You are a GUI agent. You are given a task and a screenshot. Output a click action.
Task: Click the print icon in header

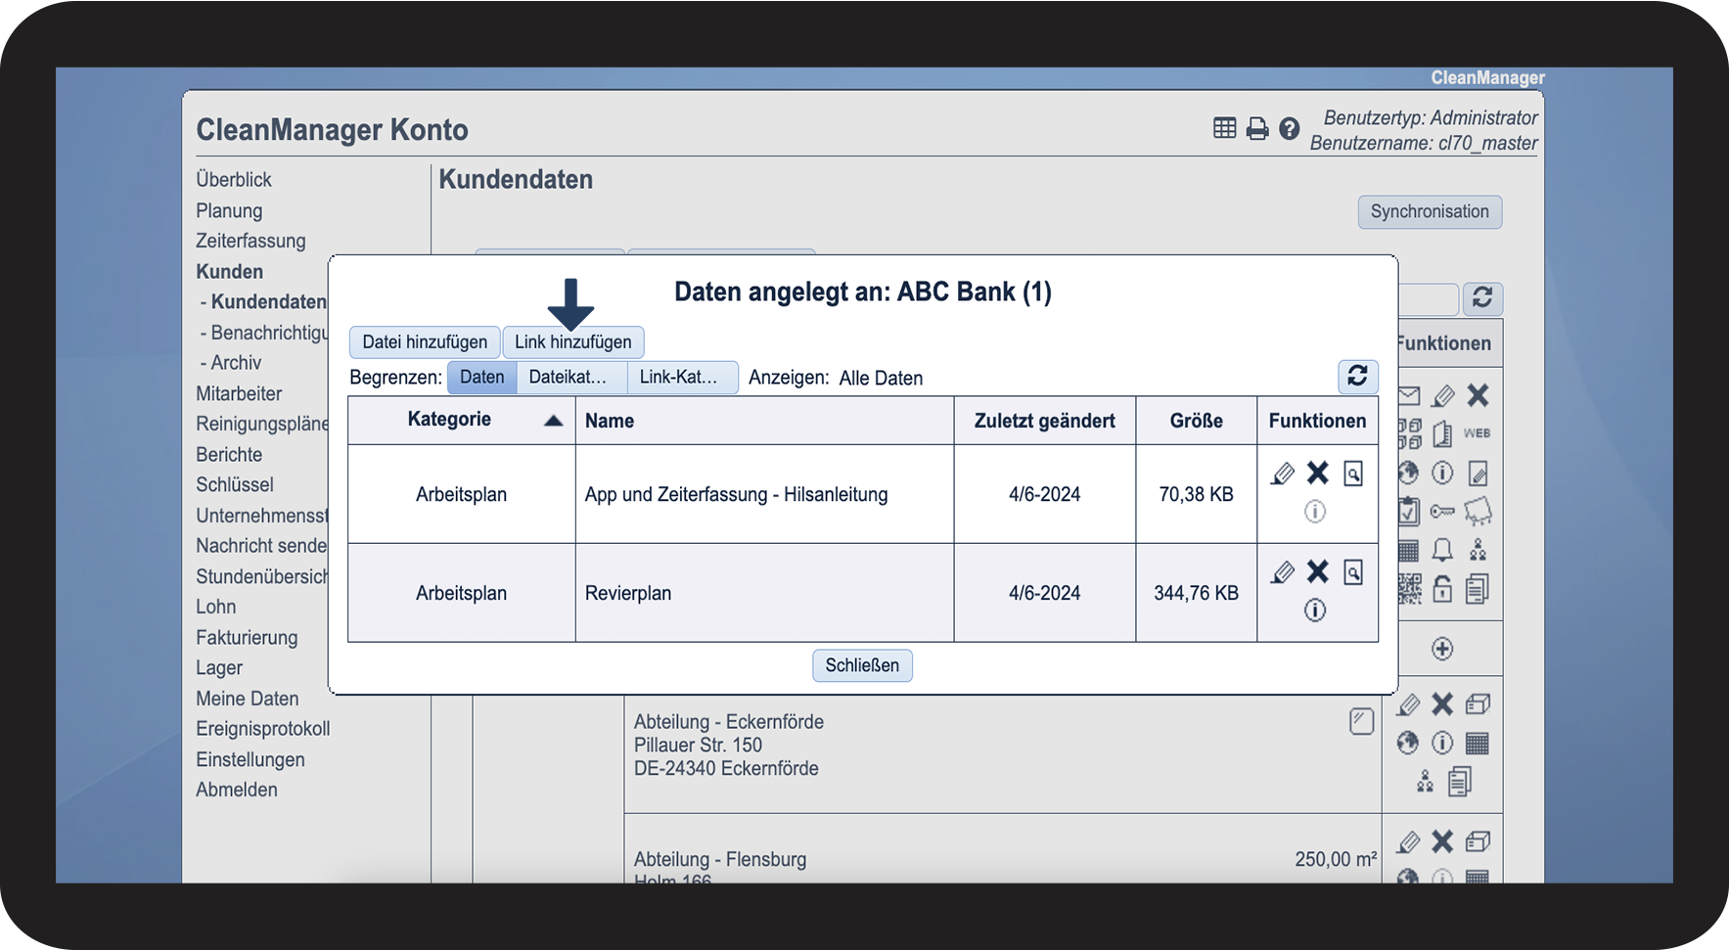click(x=1257, y=129)
